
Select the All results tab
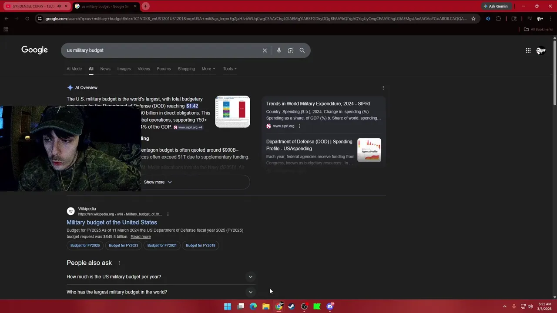[x=91, y=69]
